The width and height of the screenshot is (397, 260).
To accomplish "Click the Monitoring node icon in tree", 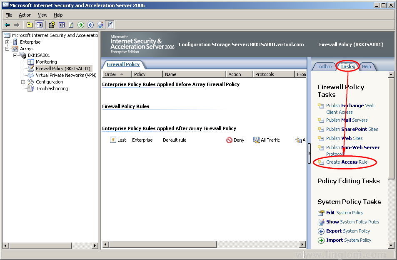I will (31, 62).
